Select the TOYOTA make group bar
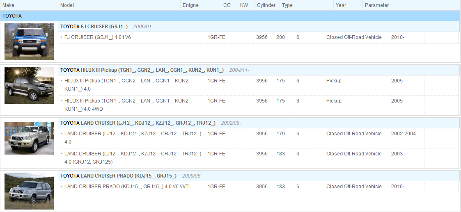 click(x=230, y=16)
